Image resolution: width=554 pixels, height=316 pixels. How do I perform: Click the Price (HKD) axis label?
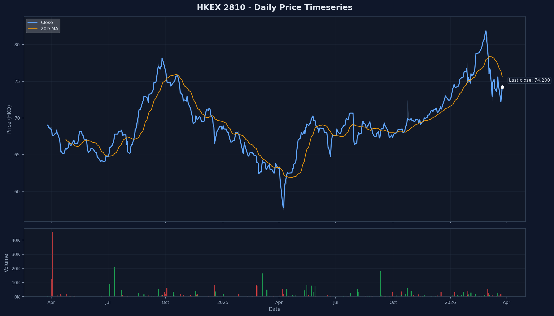(9, 119)
